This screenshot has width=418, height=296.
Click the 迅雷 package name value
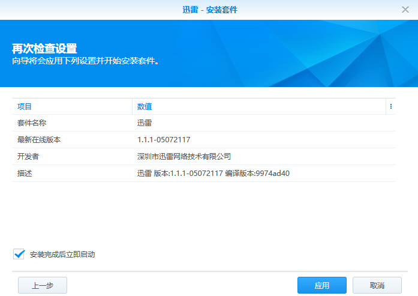pyautogui.click(x=145, y=123)
